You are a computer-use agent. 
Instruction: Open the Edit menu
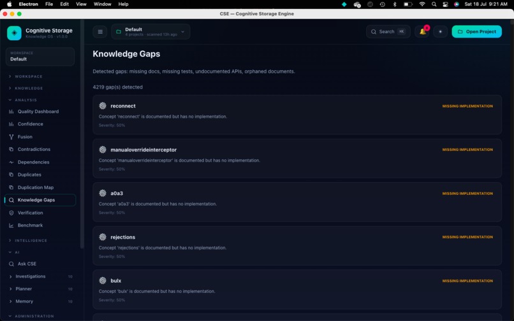[x=64, y=4]
